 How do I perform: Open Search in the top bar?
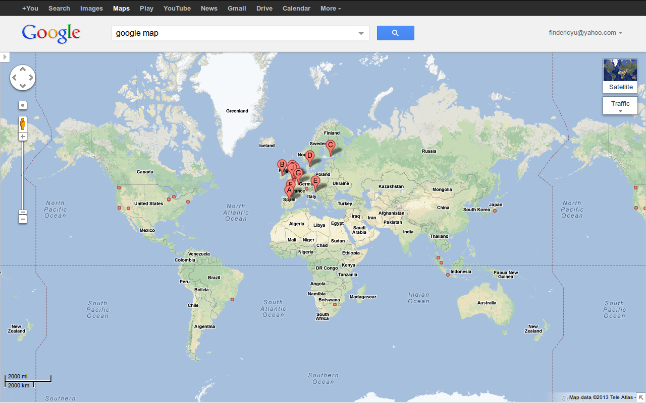[59, 8]
